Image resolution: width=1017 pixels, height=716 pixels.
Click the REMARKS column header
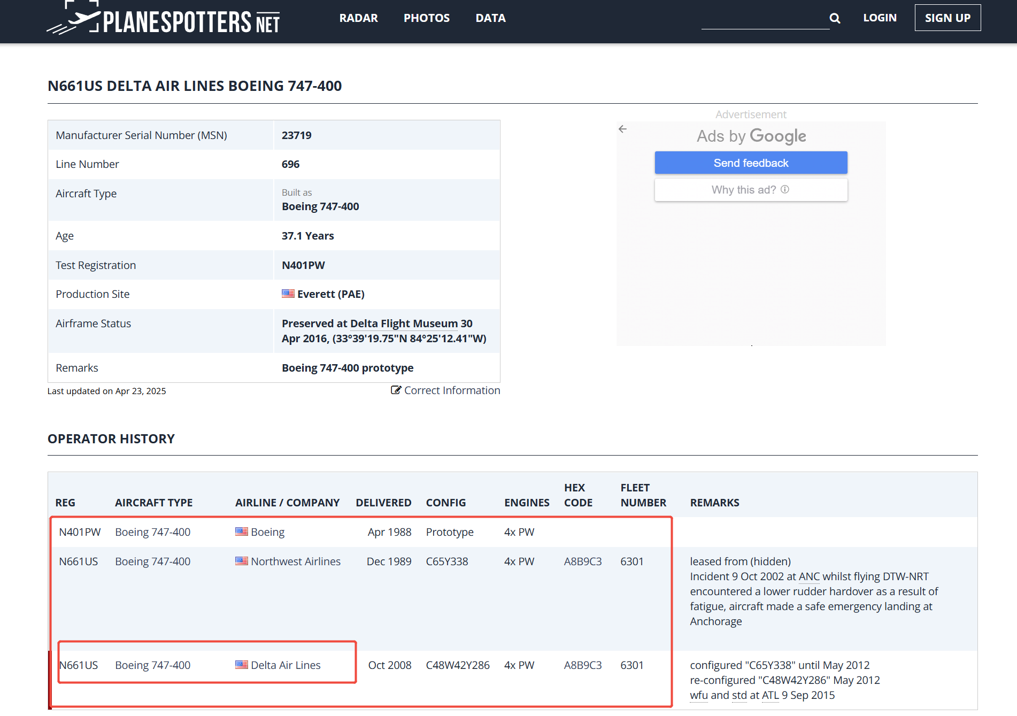pyautogui.click(x=714, y=503)
